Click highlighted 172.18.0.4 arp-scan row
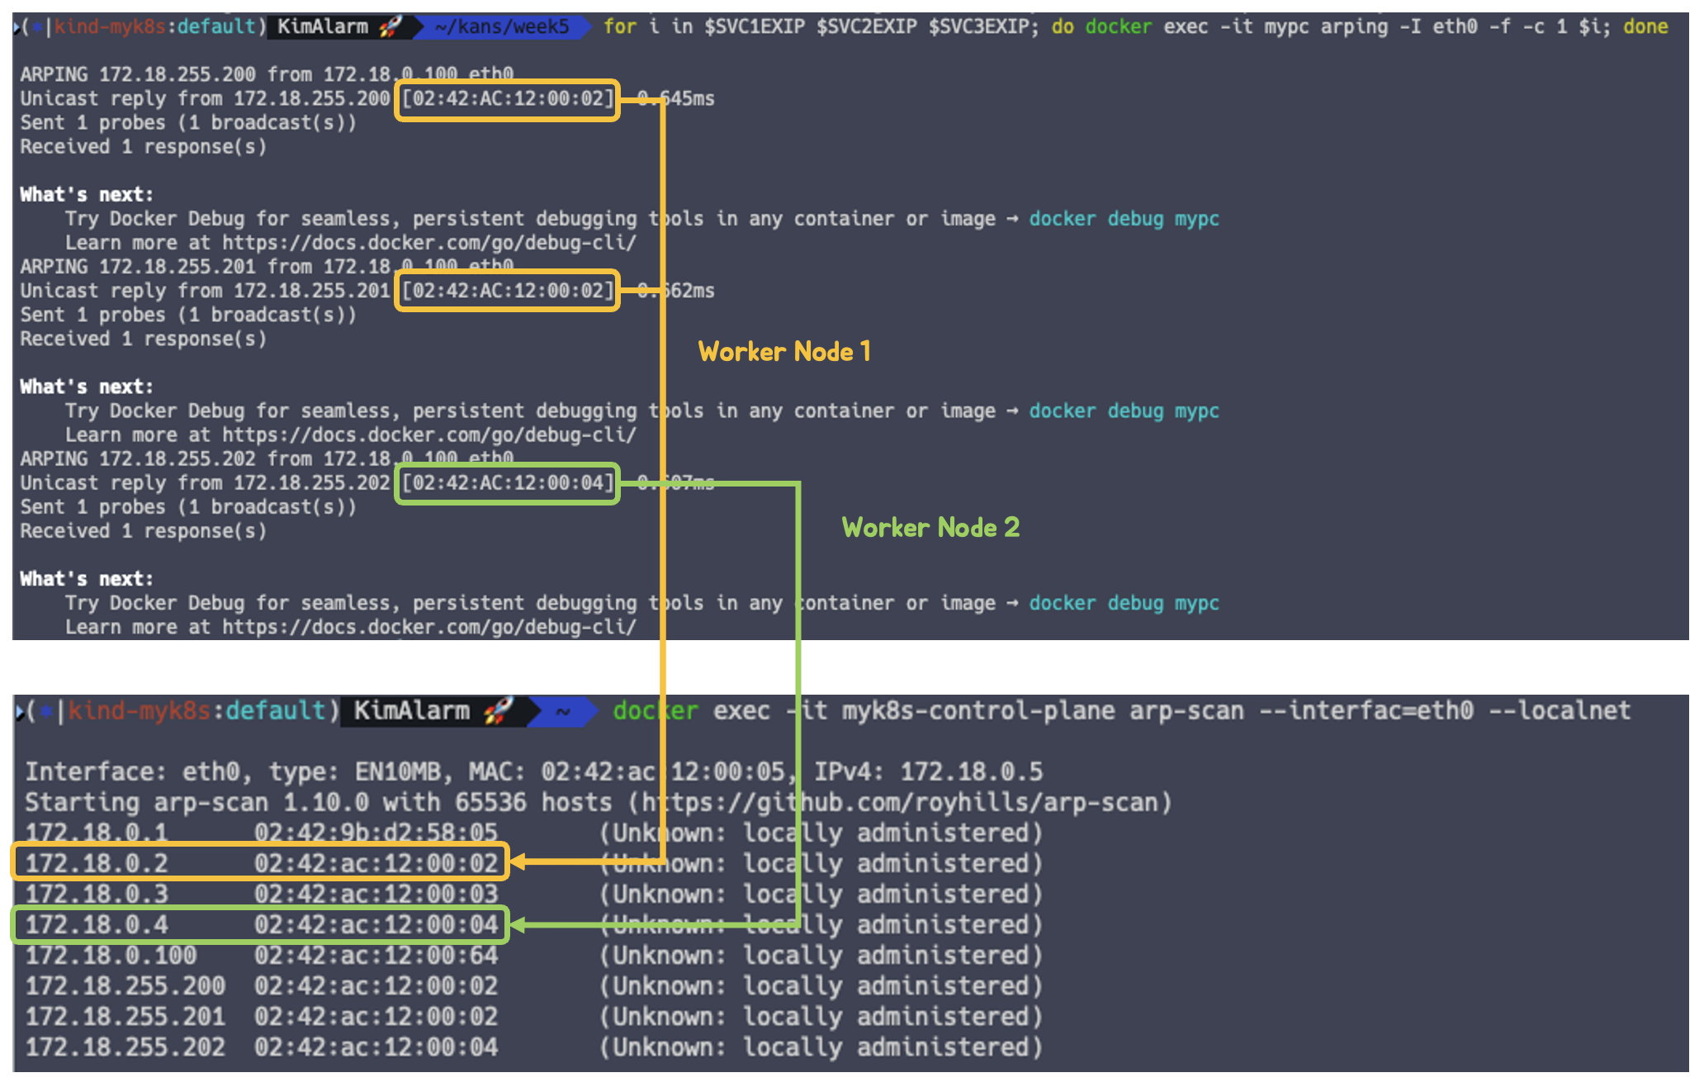 [260, 924]
